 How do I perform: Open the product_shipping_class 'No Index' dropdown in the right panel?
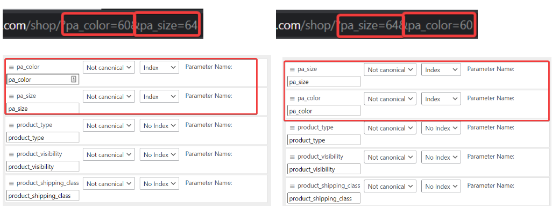[441, 186]
